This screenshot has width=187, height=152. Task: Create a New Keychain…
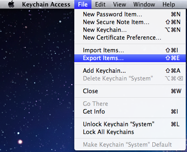130,30
